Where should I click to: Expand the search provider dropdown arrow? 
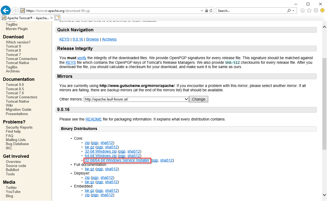(293, 11)
